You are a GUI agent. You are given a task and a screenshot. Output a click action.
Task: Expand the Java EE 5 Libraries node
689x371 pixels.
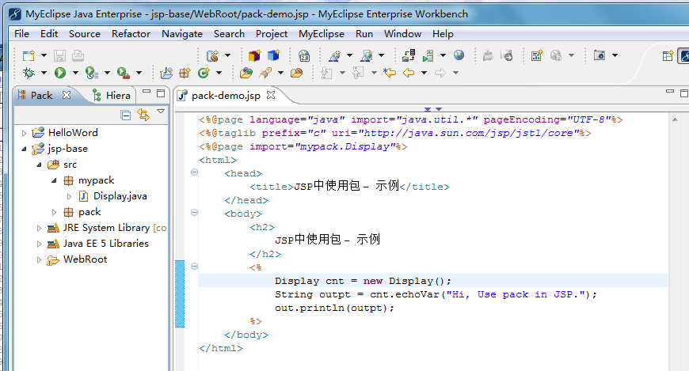click(x=39, y=244)
